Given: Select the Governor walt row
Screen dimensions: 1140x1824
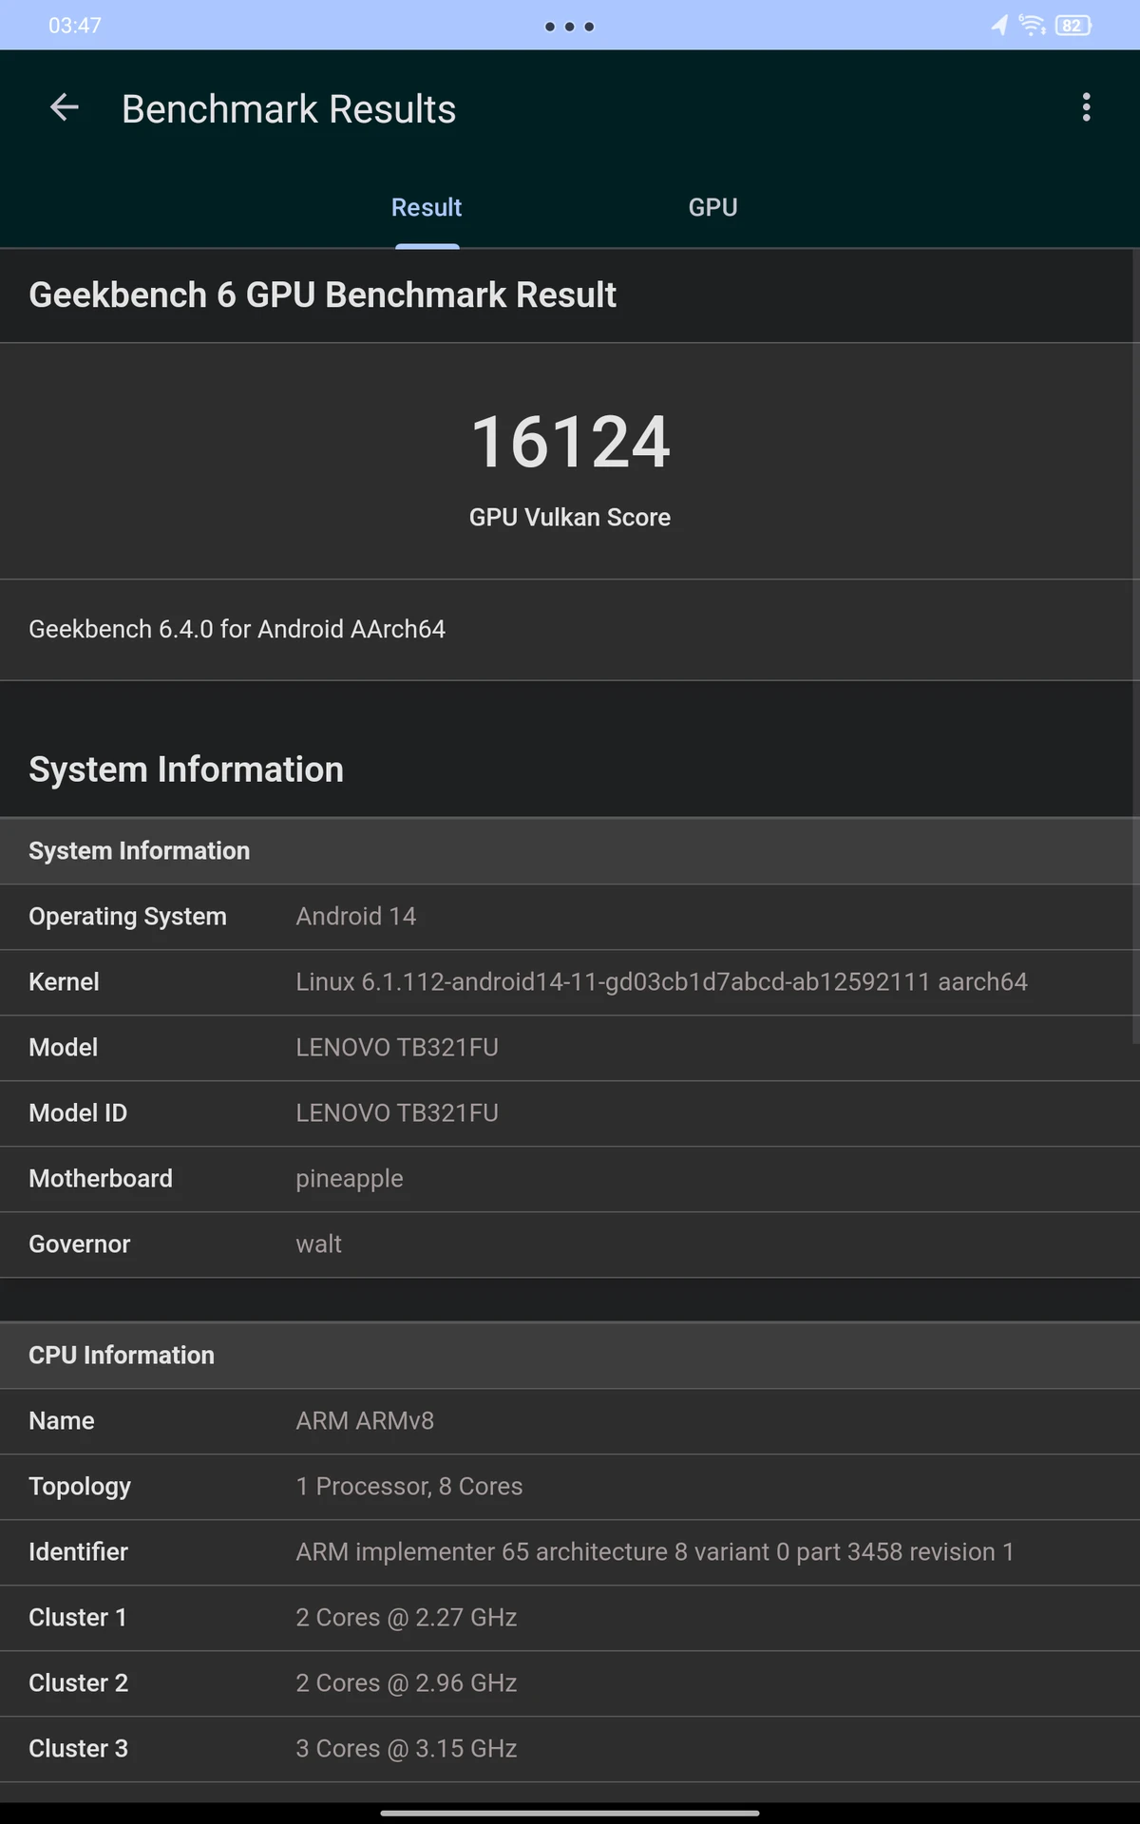Looking at the screenshot, I should pyautogui.click(x=570, y=1244).
